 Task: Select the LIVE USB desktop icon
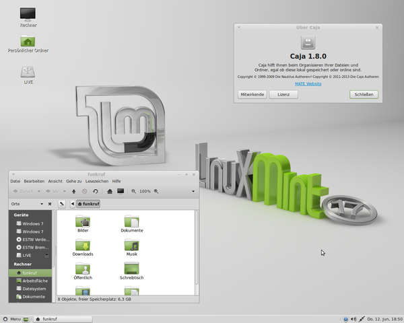pyautogui.click(x=28, y=75)
